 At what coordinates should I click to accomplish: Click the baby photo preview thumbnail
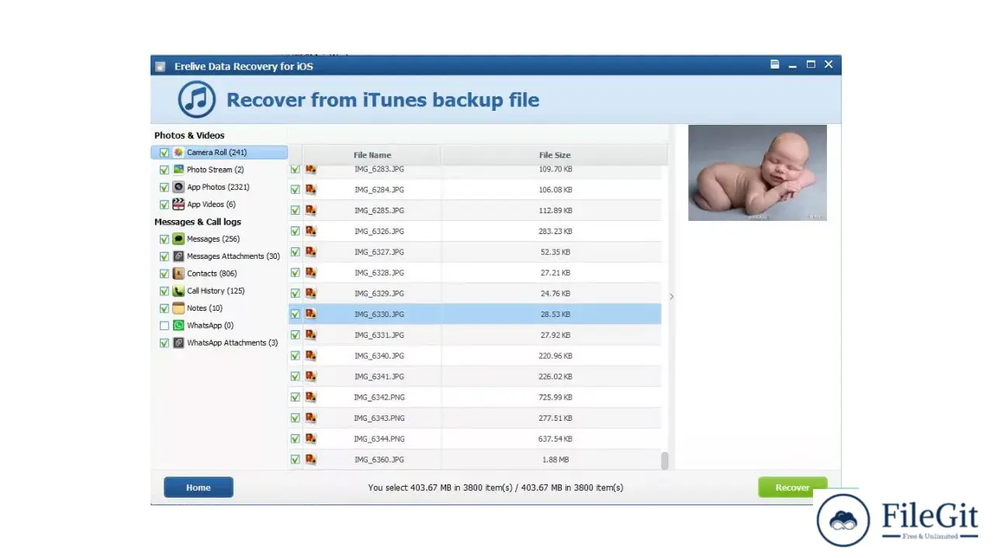click(757, 173)
